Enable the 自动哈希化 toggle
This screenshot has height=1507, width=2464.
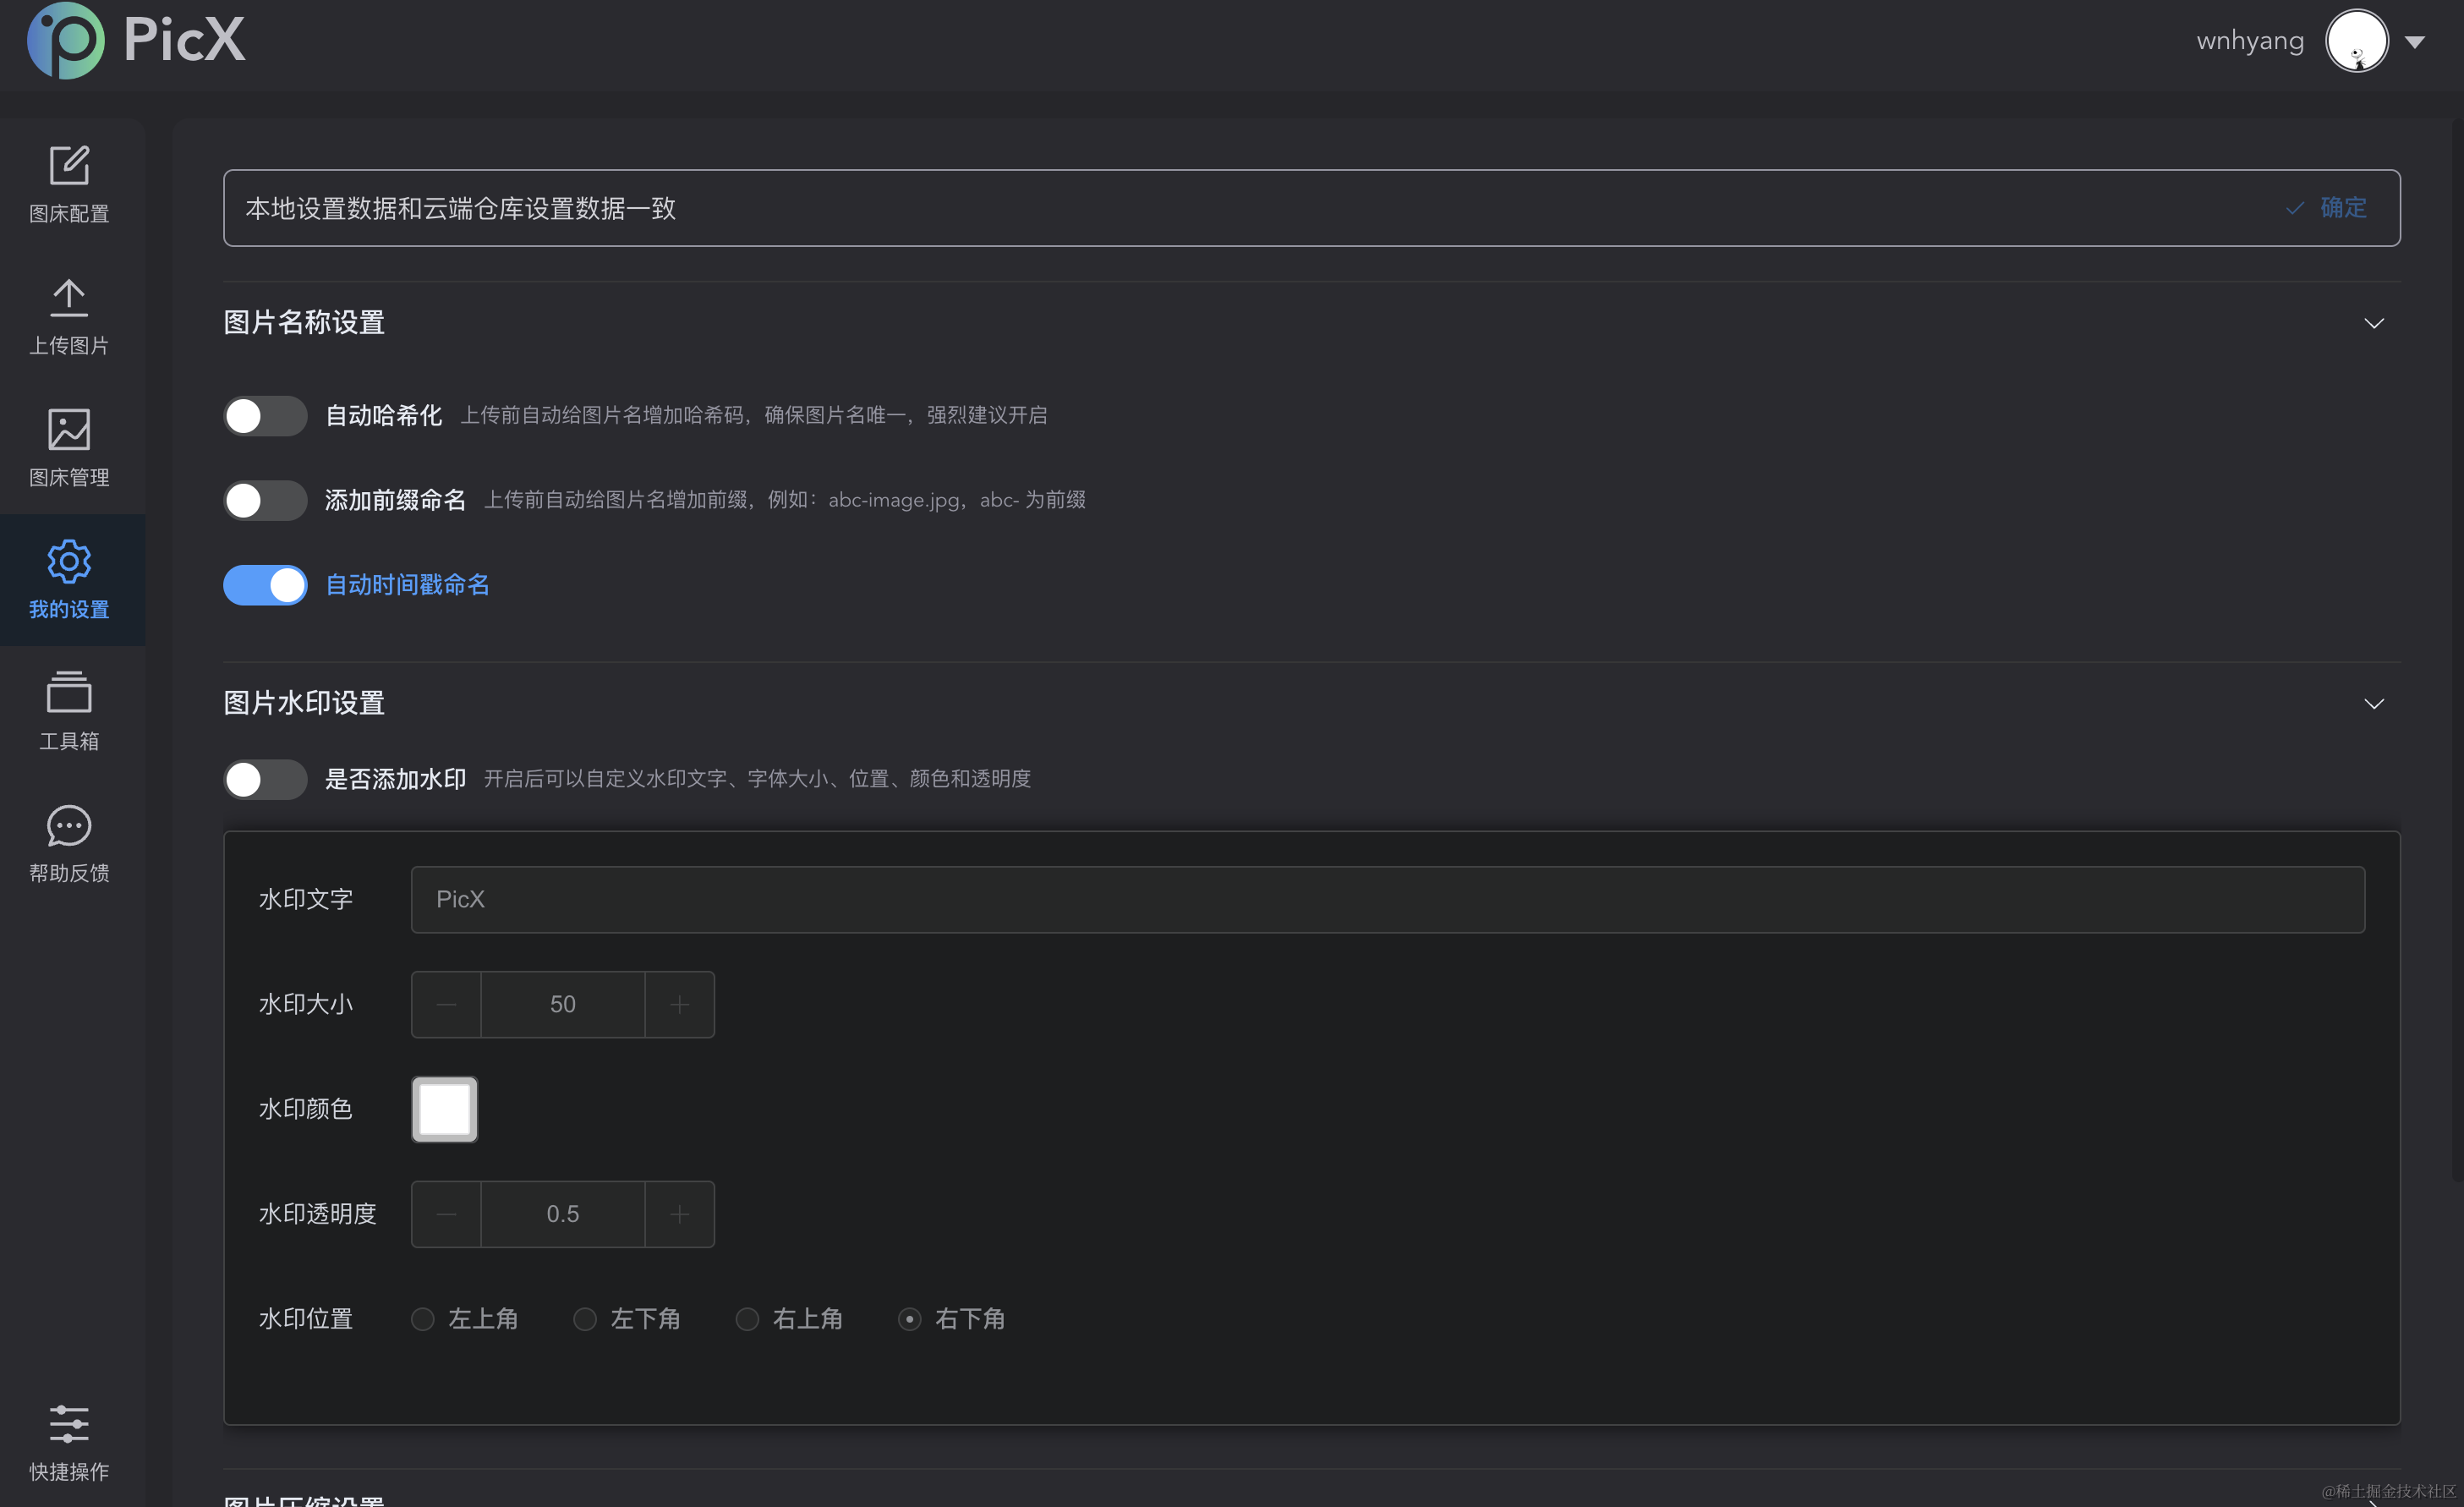pos(265,415)
